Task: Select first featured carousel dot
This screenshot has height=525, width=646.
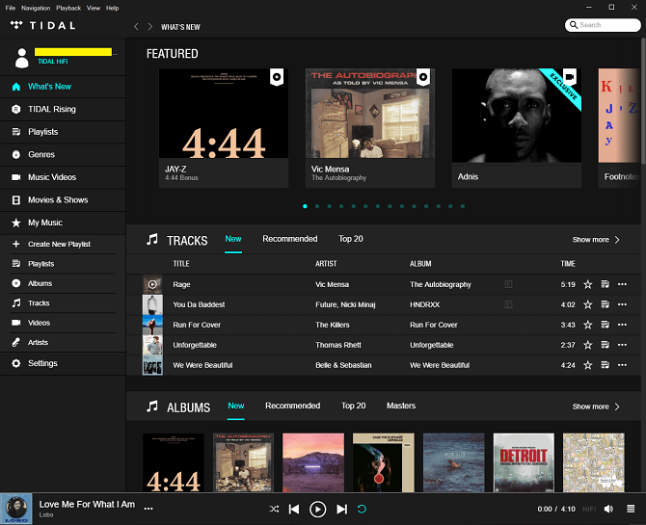Action: (305, 206)
